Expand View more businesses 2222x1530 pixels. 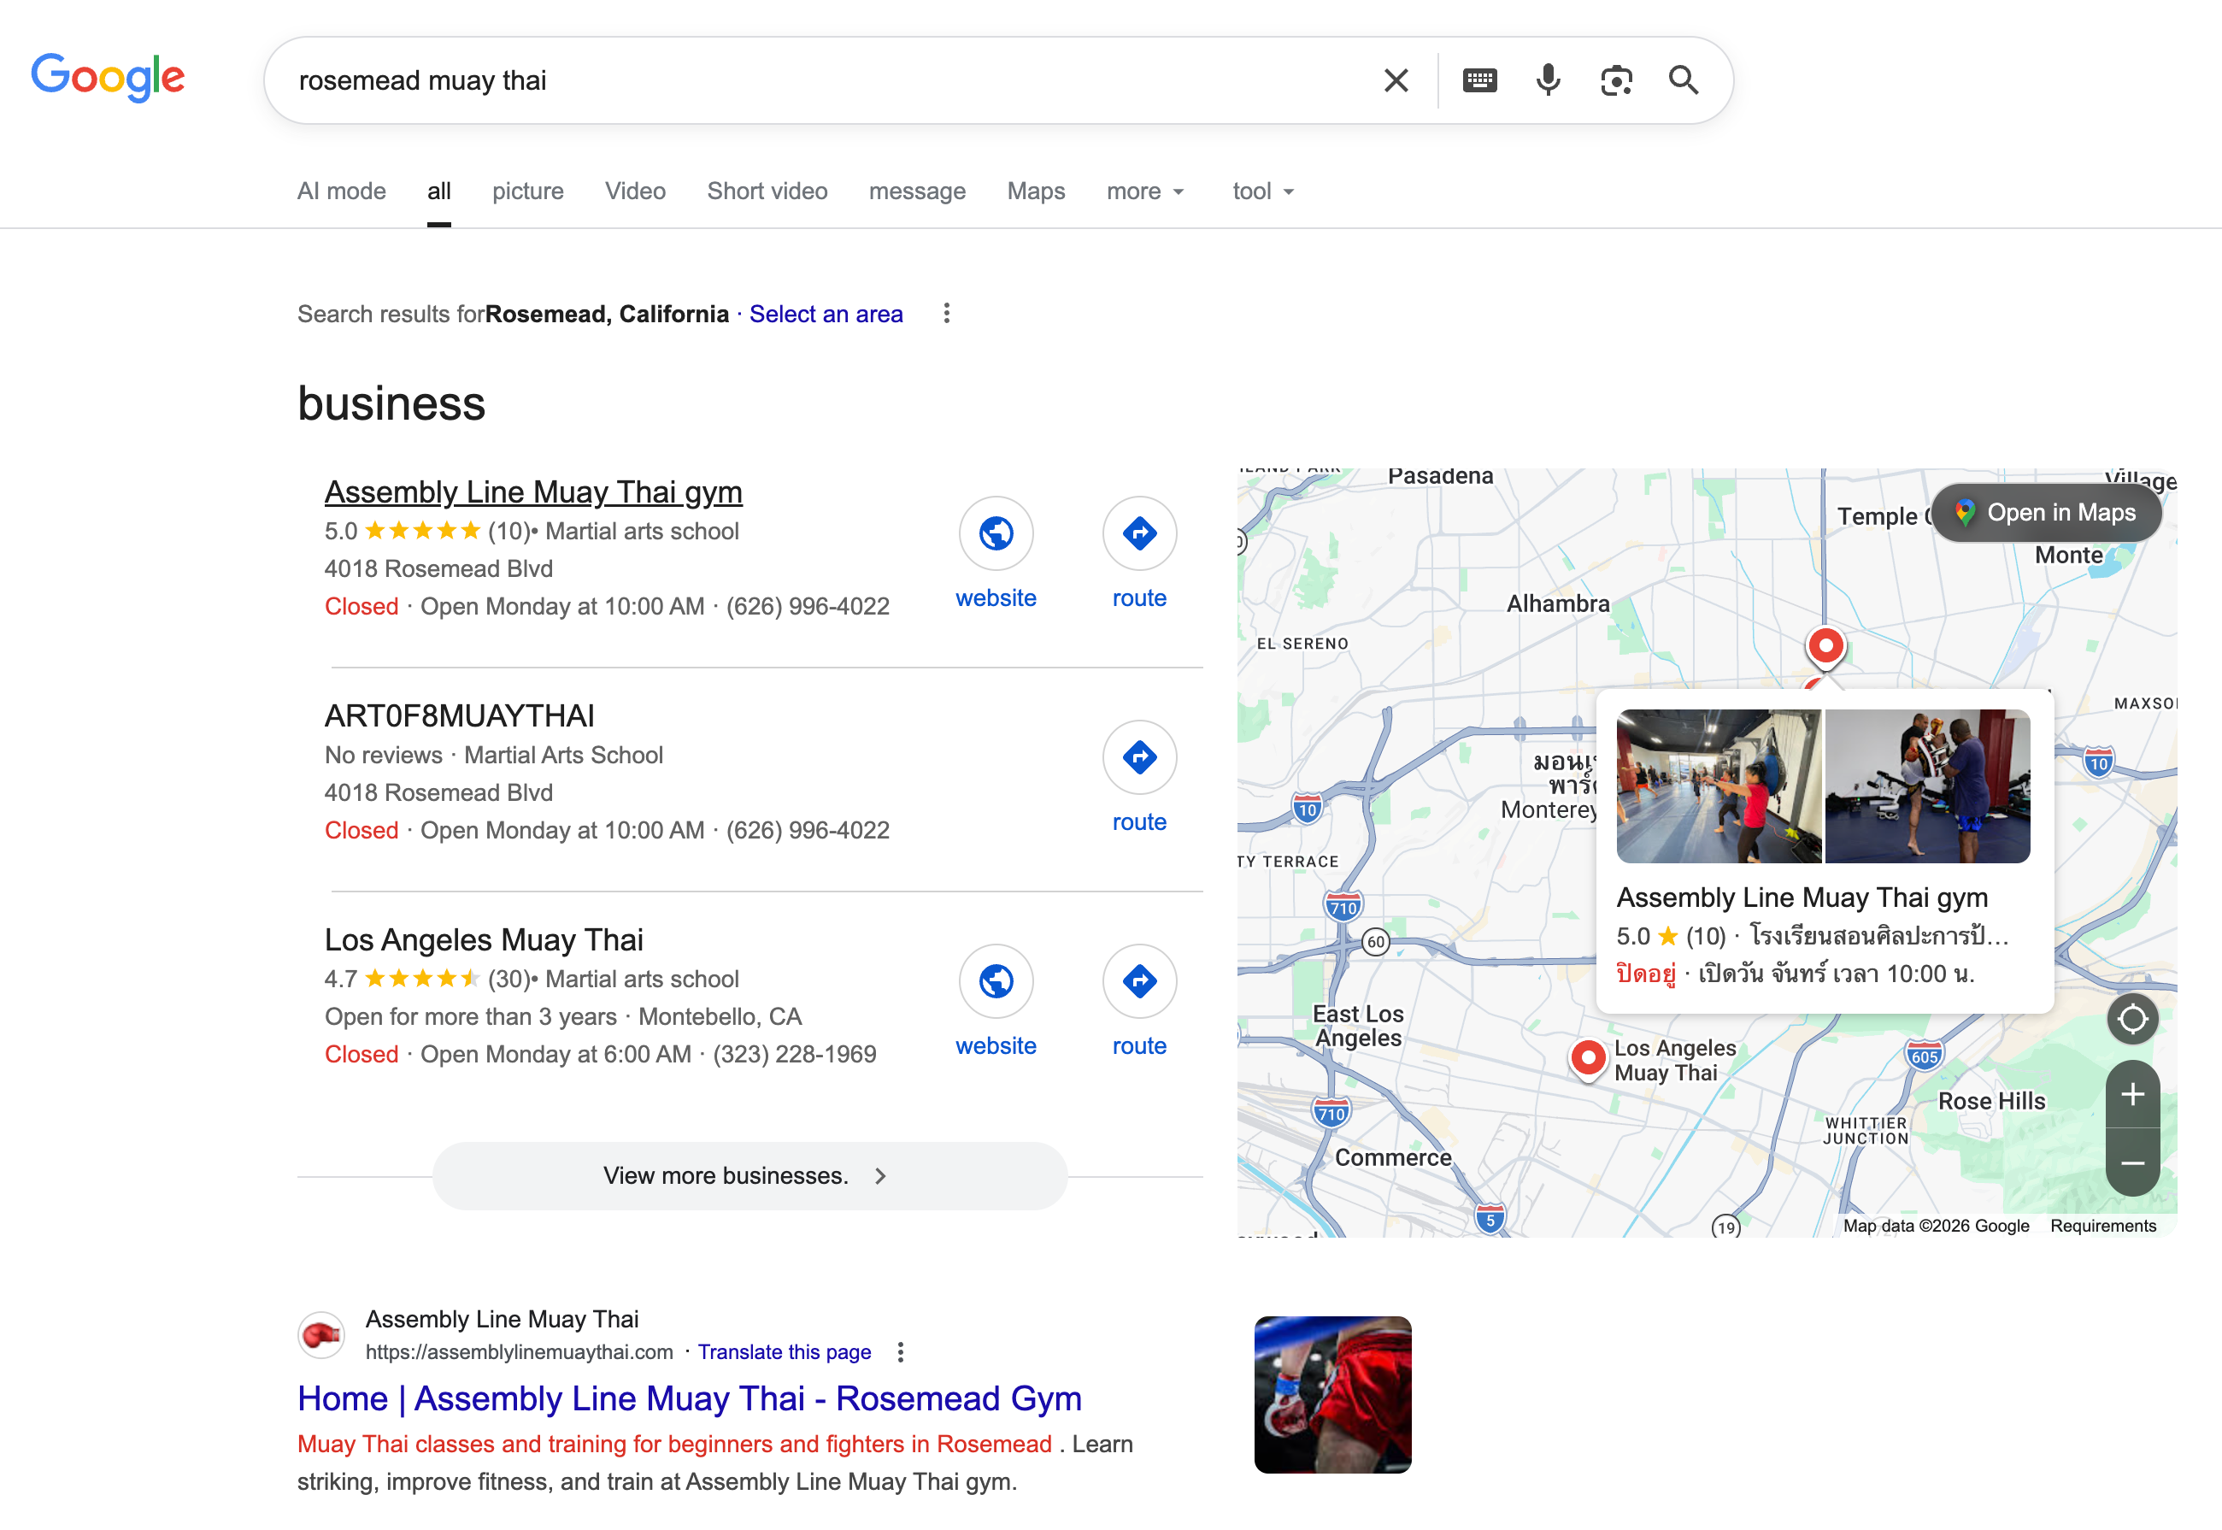pos(749,1175)
